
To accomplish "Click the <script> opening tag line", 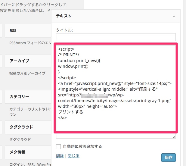I will point(66,49).
